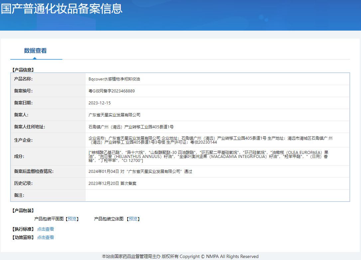
Task: Select inspection record 2024年01月04日 通过
Action: point(140,172)
